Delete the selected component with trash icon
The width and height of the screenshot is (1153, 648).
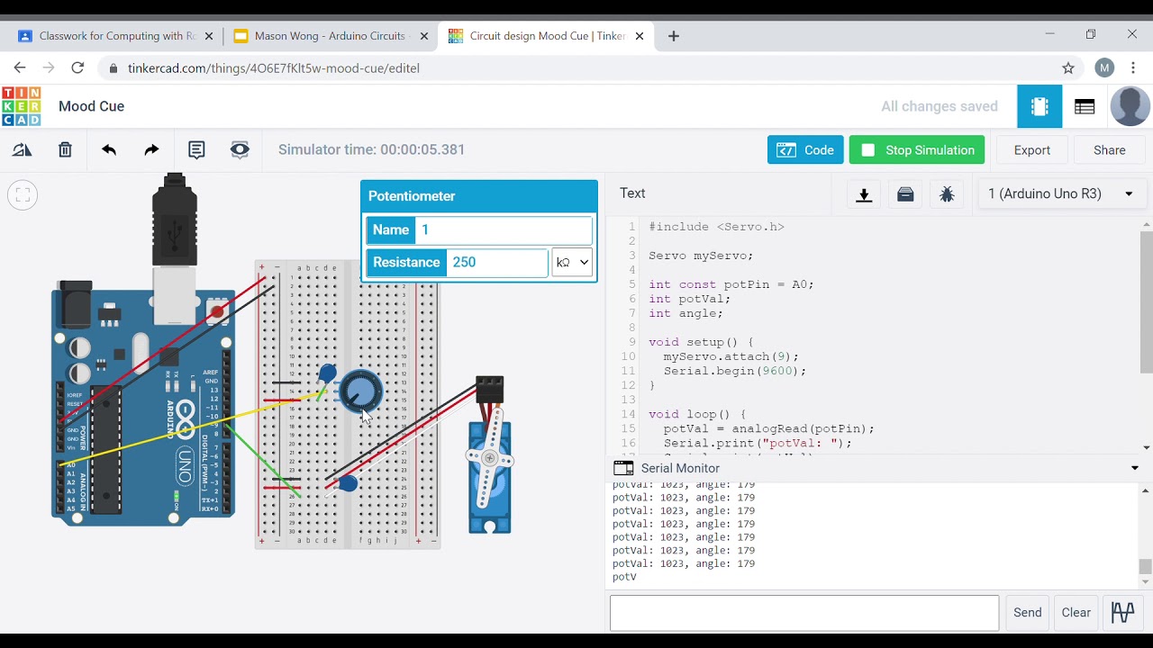[65, 150]
